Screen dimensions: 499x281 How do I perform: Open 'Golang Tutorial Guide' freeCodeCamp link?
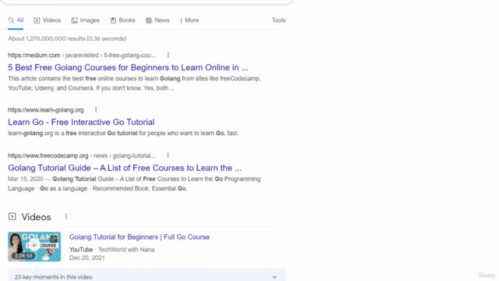click(125, 168)
